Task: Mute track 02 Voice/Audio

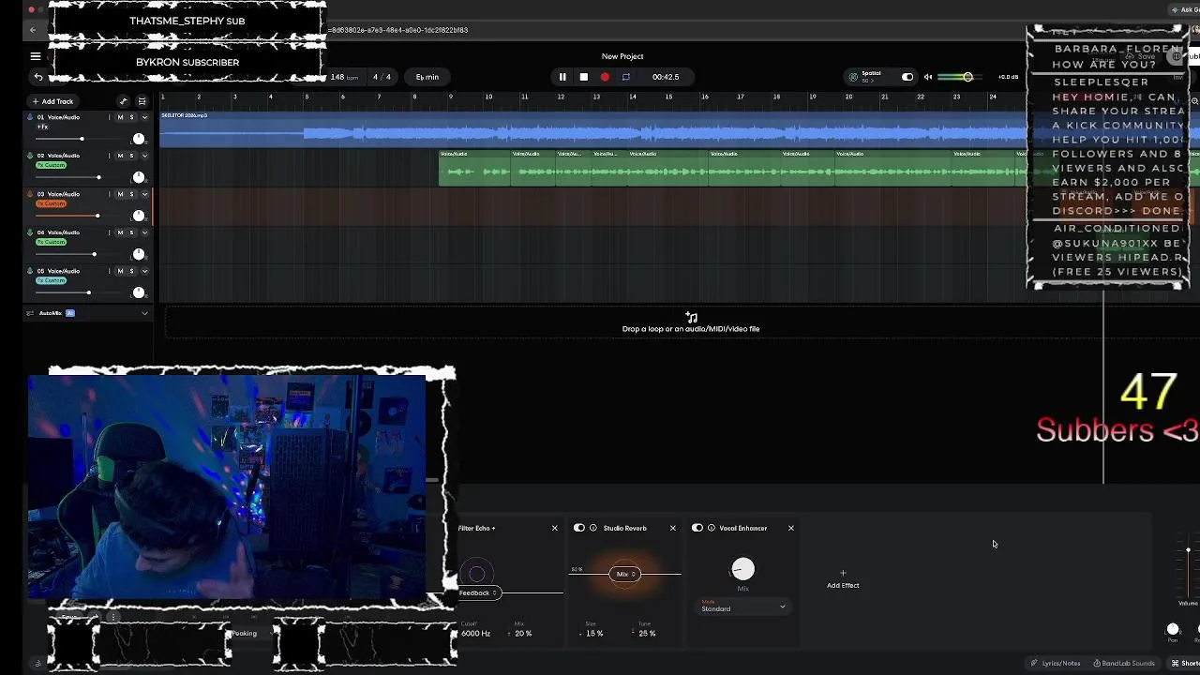Action: 120,156
